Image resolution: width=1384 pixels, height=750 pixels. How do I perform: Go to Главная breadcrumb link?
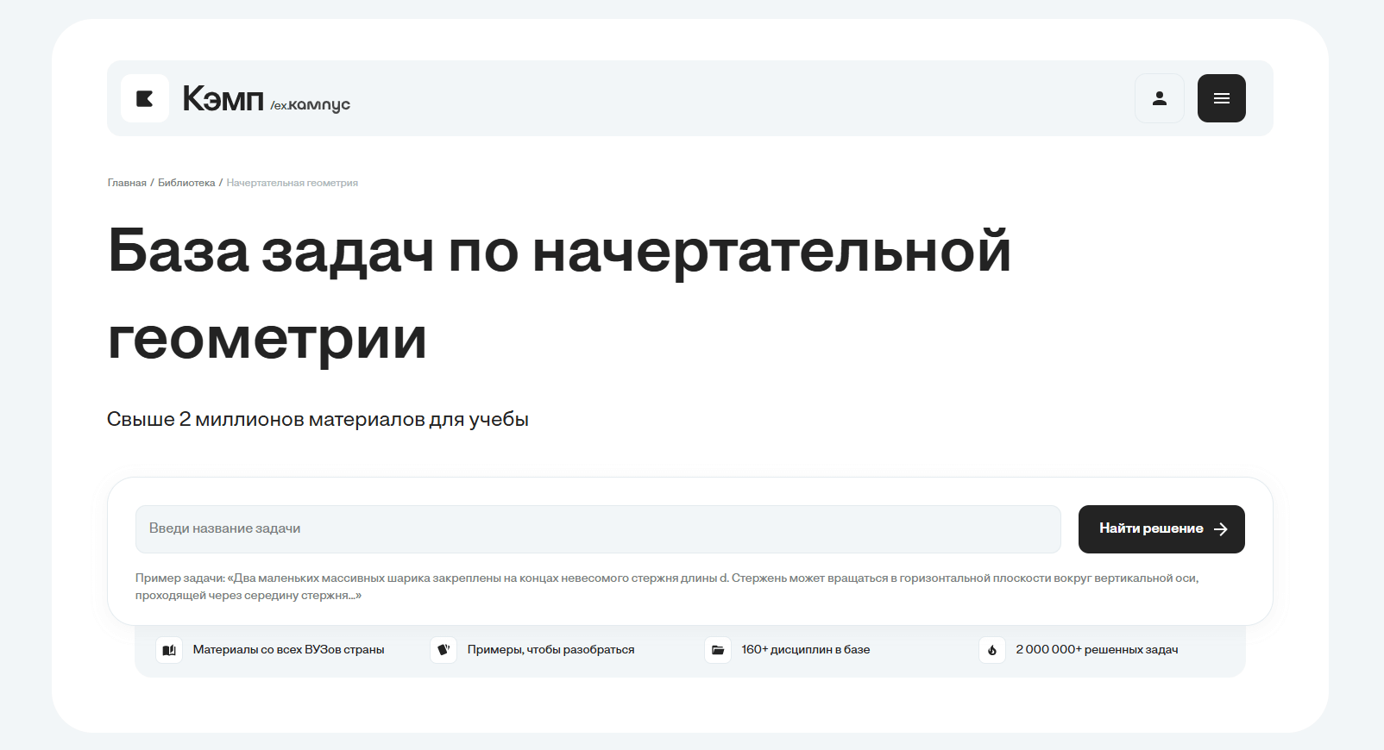(x=127, y=183)
